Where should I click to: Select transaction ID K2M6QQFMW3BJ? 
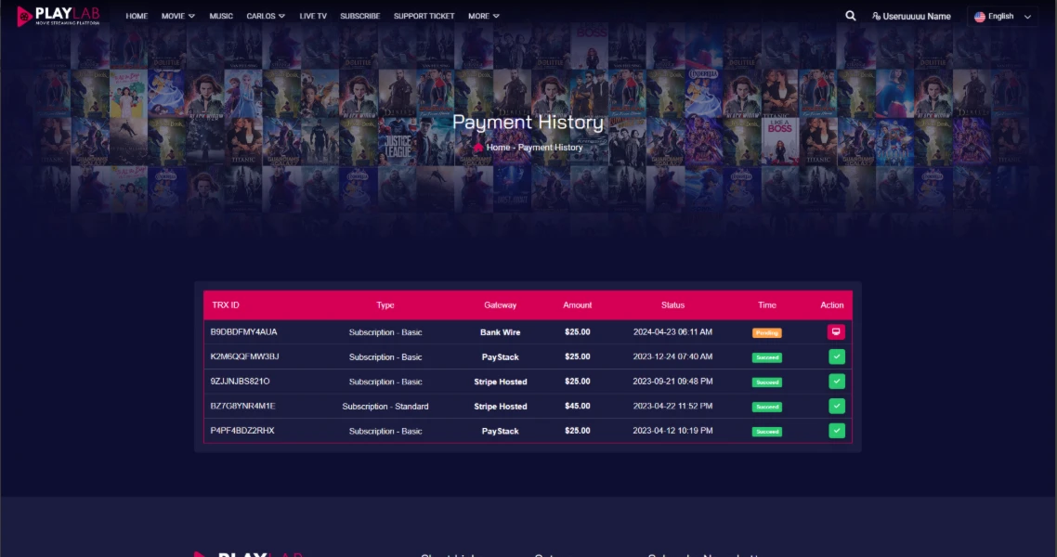[x=244, y=356]
